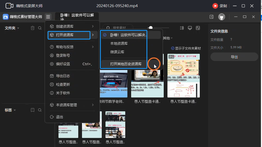Click the folder trash delete icon
This screenshot has height=147, width=262.
coord(33,28)
